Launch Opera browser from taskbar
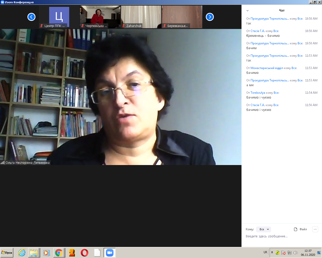This screenshot has height=258, width=322. coord(85,253)
